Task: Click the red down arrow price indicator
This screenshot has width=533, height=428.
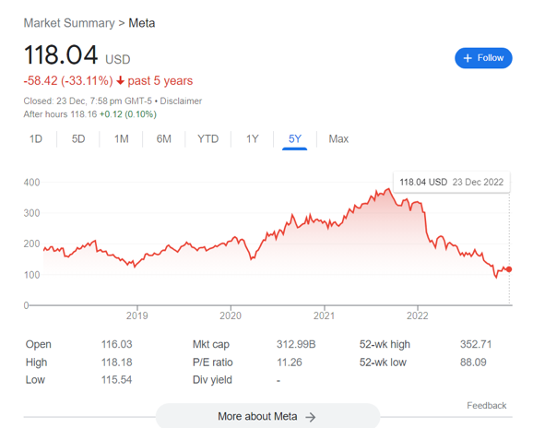Action: (120, 80)
